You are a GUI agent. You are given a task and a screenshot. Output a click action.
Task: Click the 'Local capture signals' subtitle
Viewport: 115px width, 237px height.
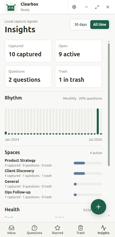(21, 21)
